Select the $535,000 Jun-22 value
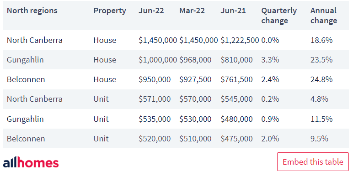The width and height of the screenshot is (353, 182). (x=155, y=119)
